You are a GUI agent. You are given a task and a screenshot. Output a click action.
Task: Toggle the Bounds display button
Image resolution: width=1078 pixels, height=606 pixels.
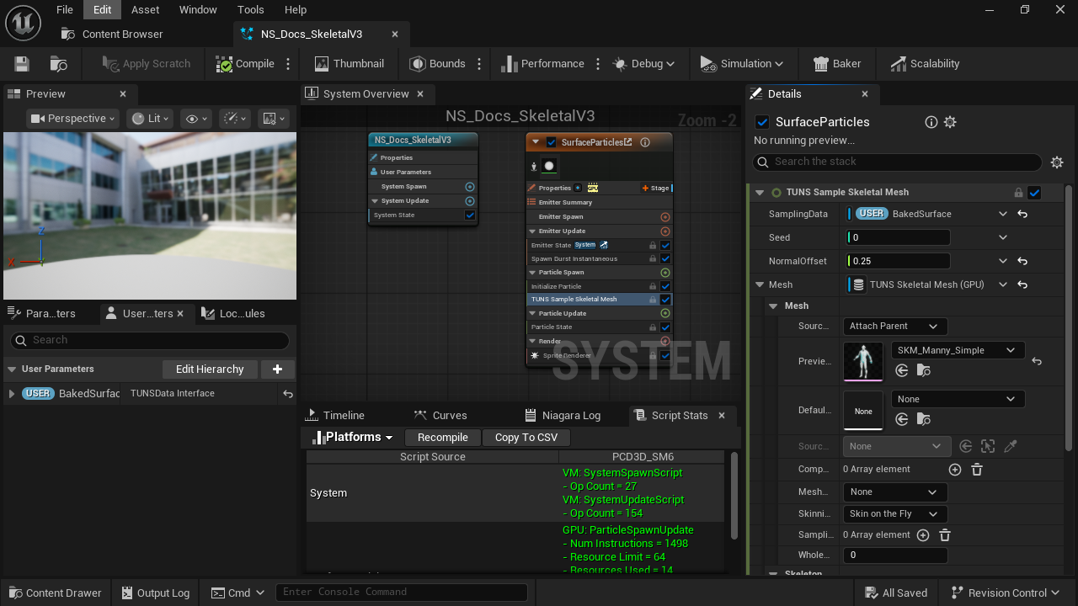point(437,64)
